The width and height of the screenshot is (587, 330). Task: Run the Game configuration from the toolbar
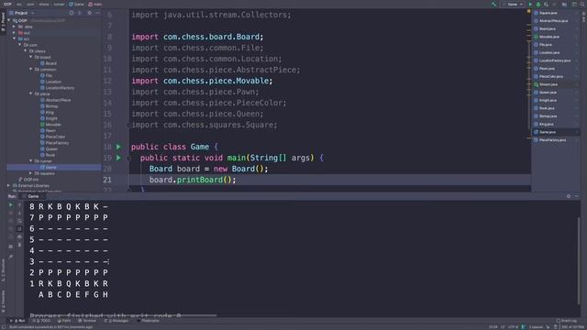point(530,4)
